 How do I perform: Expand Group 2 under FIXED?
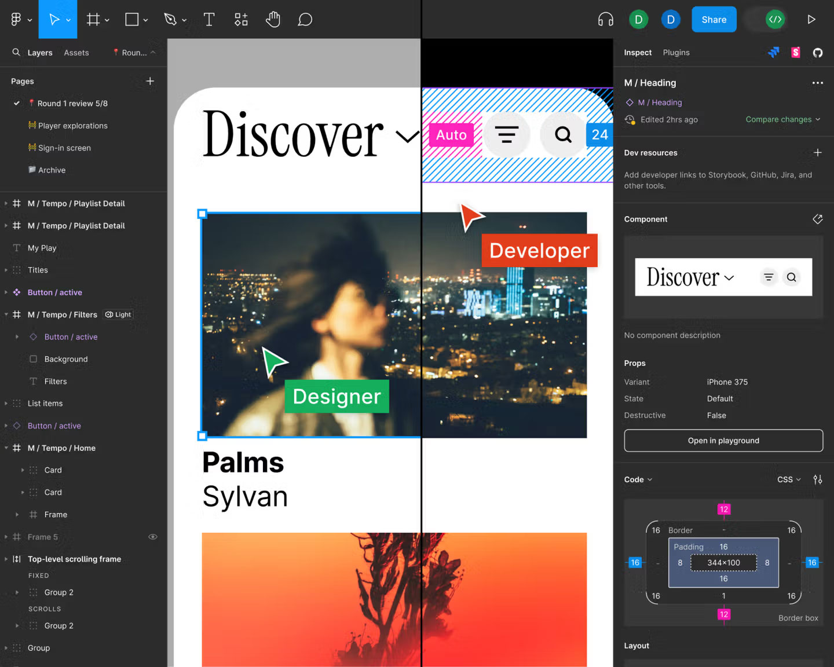pyautogui.click(x=16, y=592)
